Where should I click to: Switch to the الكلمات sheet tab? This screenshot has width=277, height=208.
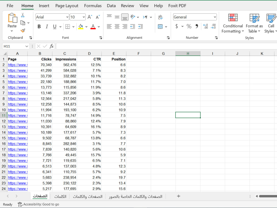[60, 196]
